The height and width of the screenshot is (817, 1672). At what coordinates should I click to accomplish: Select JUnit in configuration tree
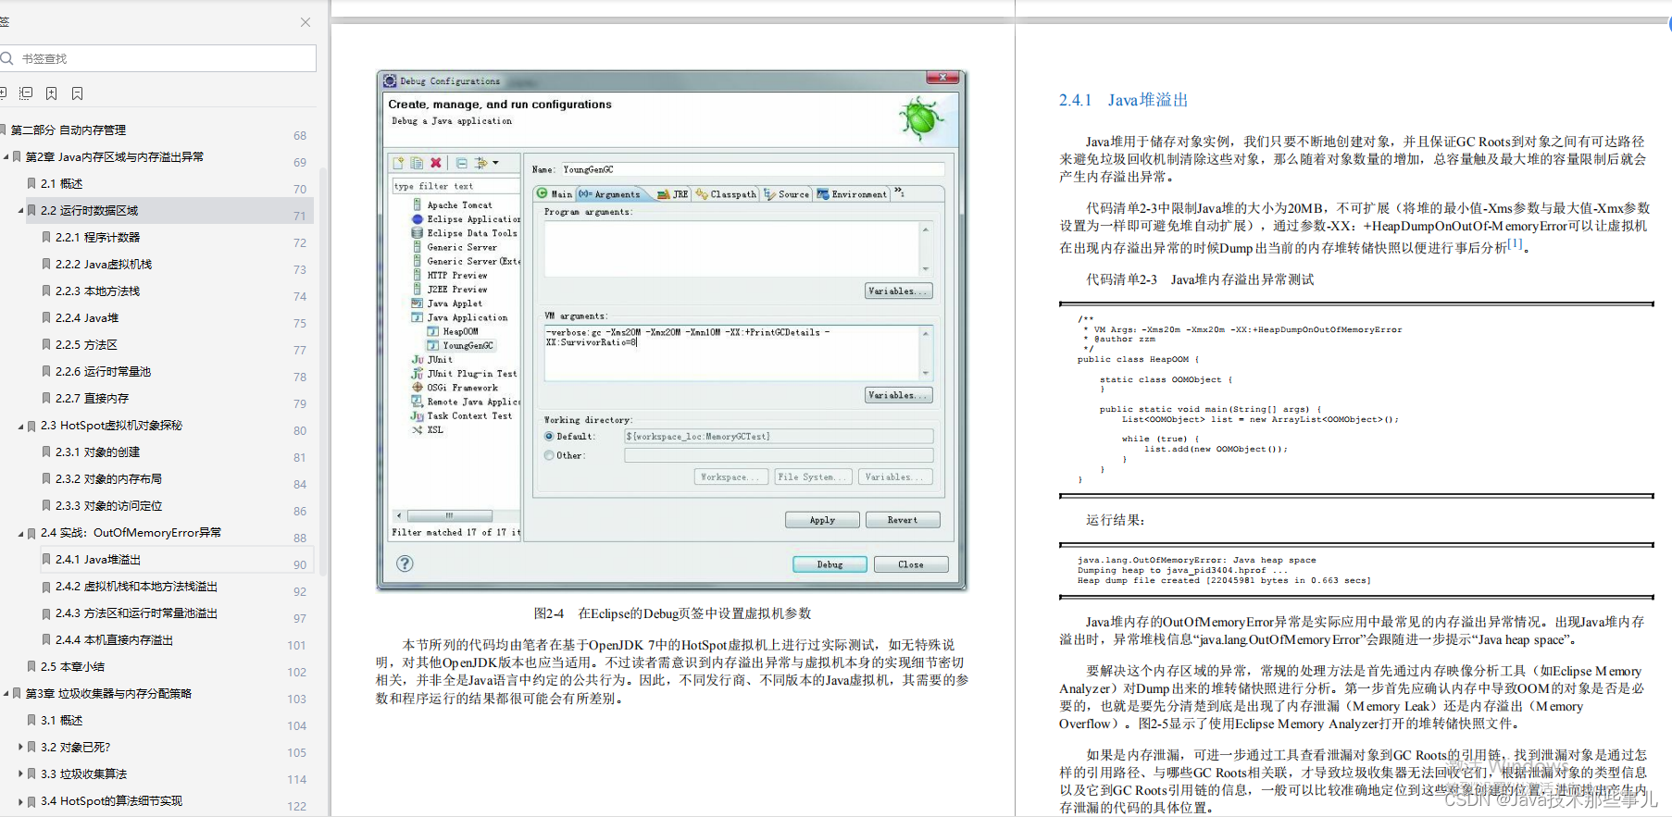click(x=432, y=359)
